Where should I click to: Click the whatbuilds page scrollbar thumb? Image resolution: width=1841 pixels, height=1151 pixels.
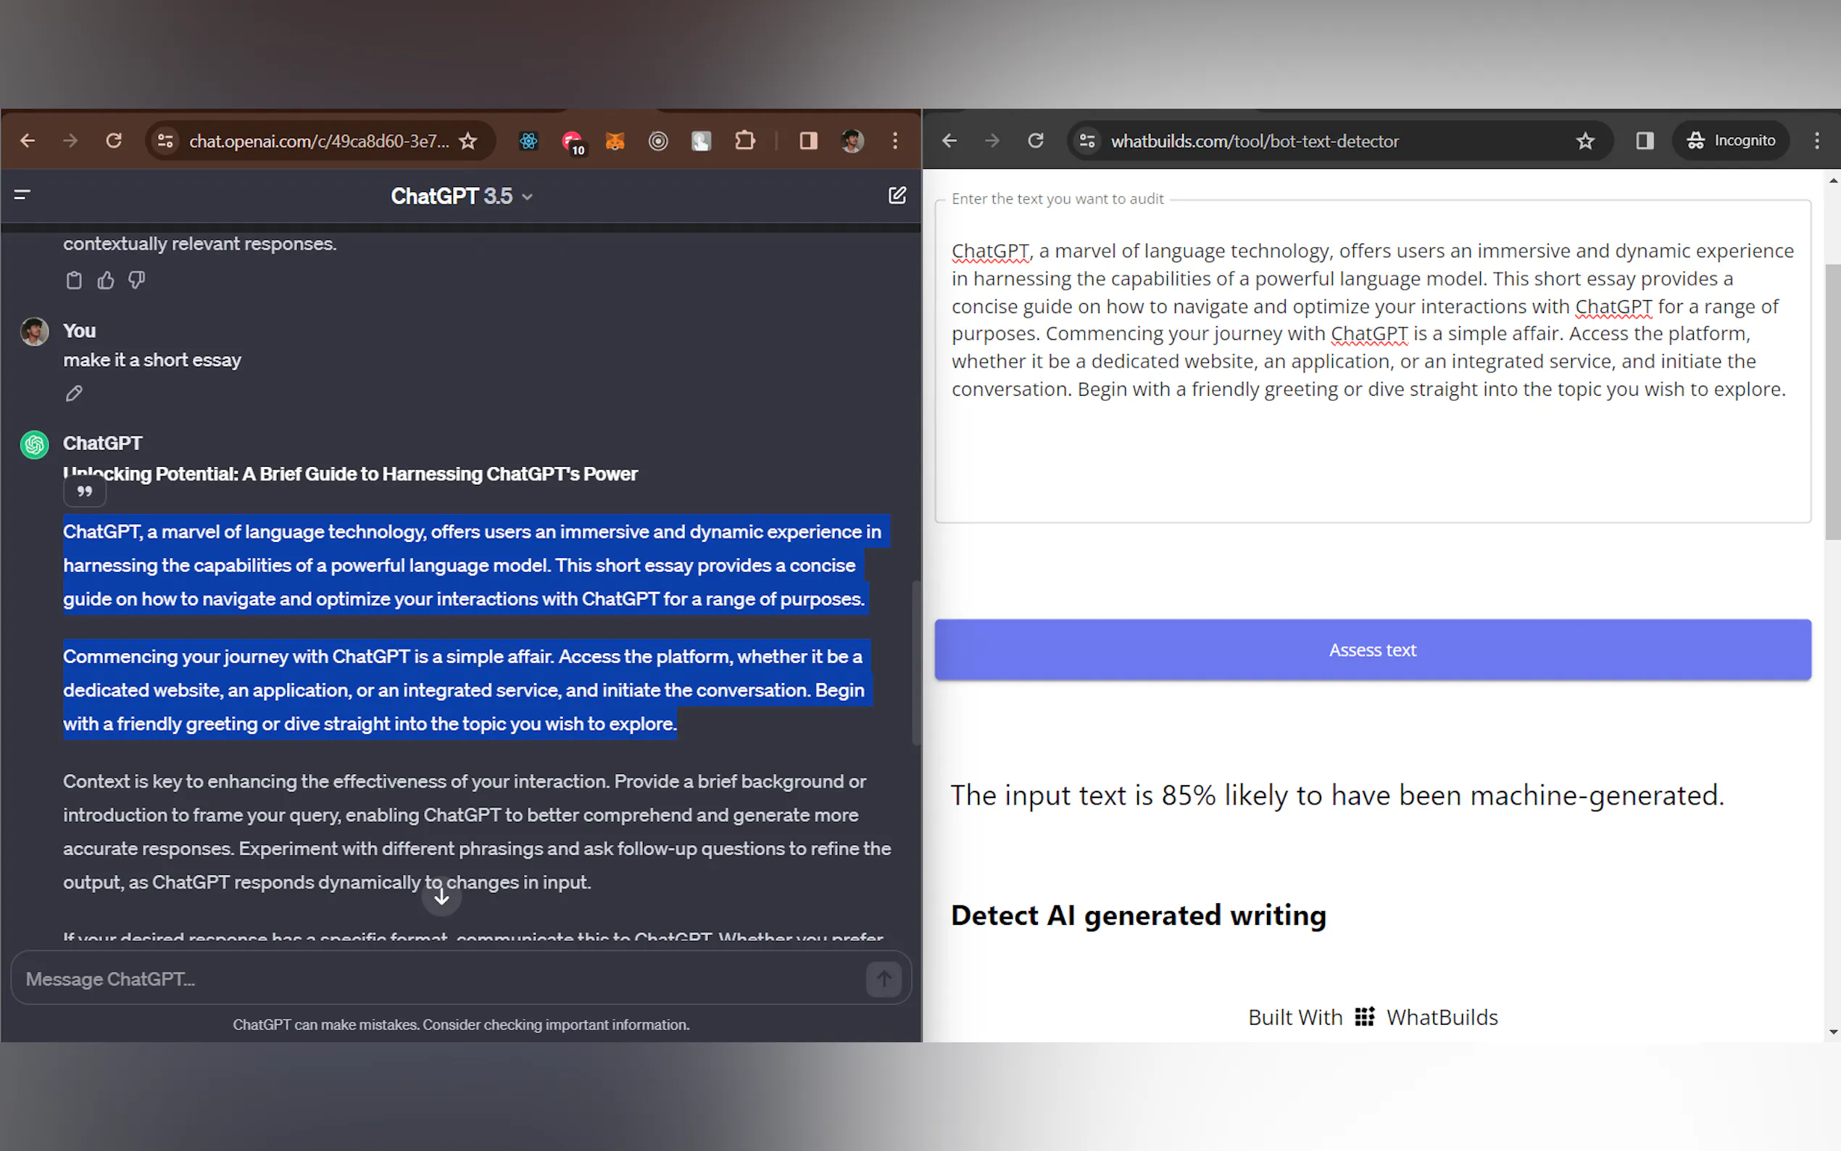1832,402
